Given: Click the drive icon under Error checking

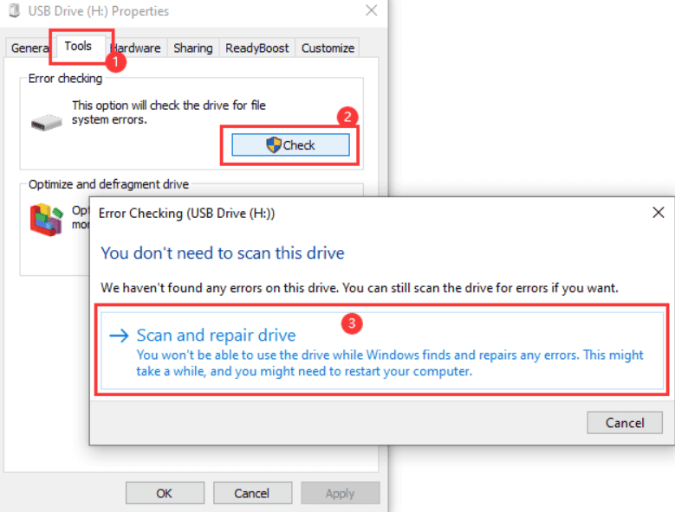Looking at the screenshot, I should pos(46,123).
